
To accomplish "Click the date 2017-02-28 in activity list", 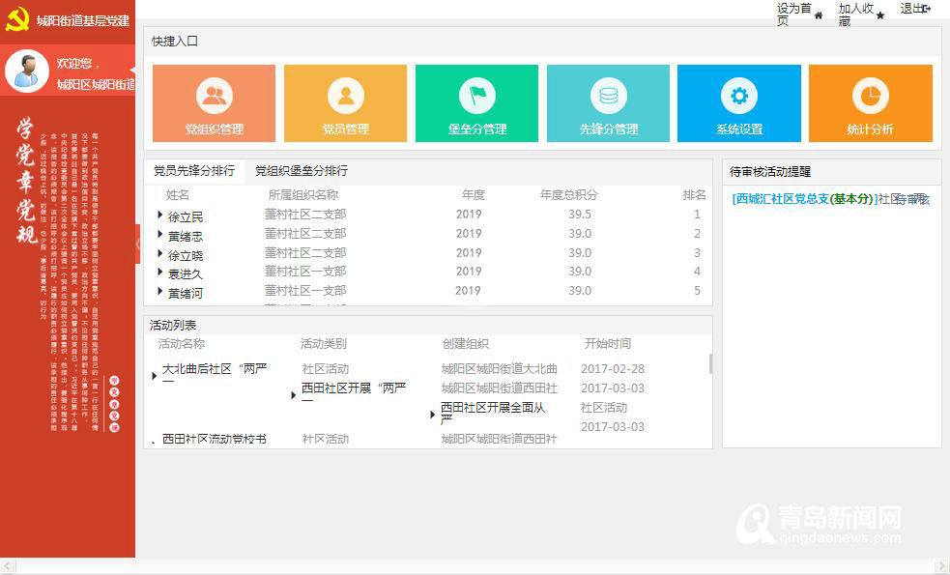I will pos(613,368).
